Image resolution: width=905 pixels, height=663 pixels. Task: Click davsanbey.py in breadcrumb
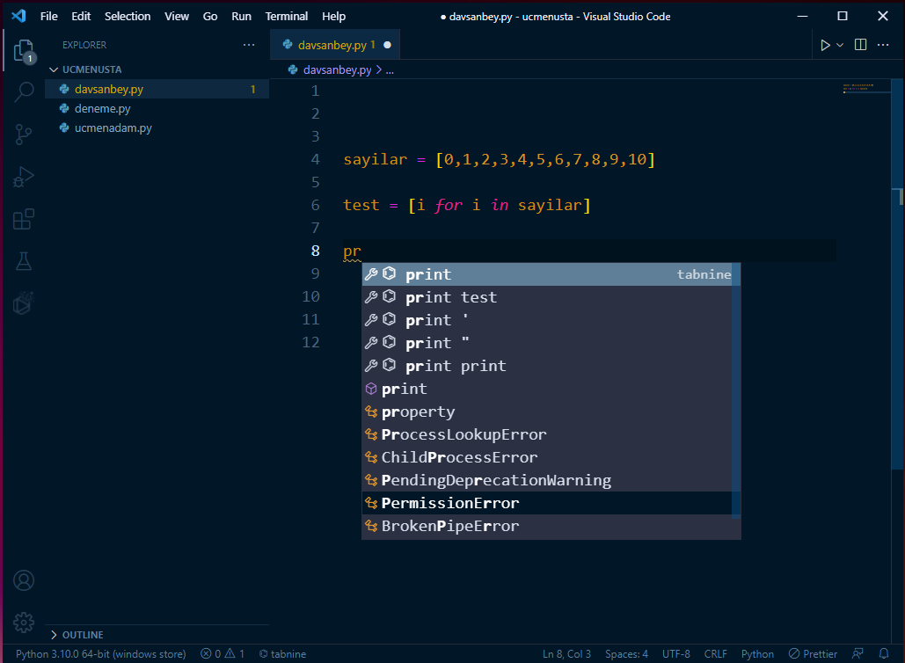[337, 69]
